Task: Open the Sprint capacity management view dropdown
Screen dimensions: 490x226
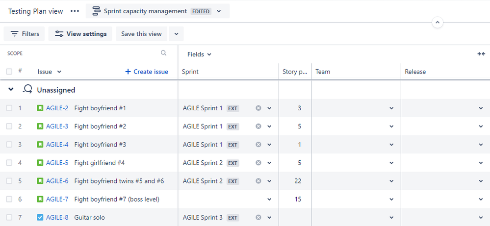Action: tap(219, 11)
